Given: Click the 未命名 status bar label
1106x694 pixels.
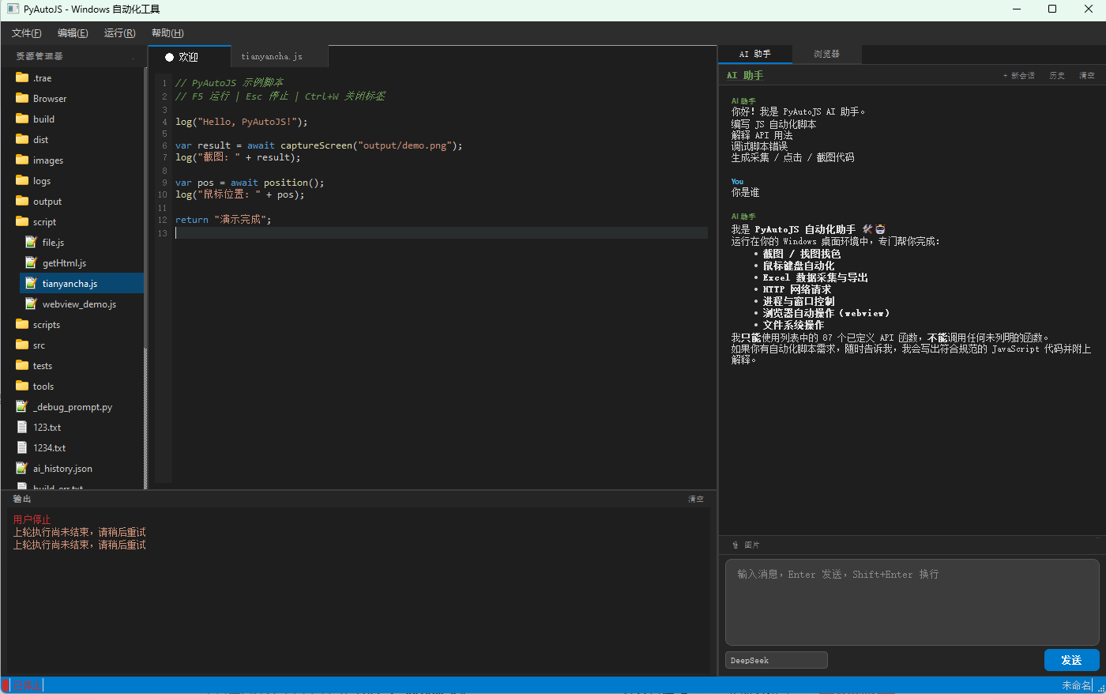Looking at the screenshot, I should (1076, 685).
